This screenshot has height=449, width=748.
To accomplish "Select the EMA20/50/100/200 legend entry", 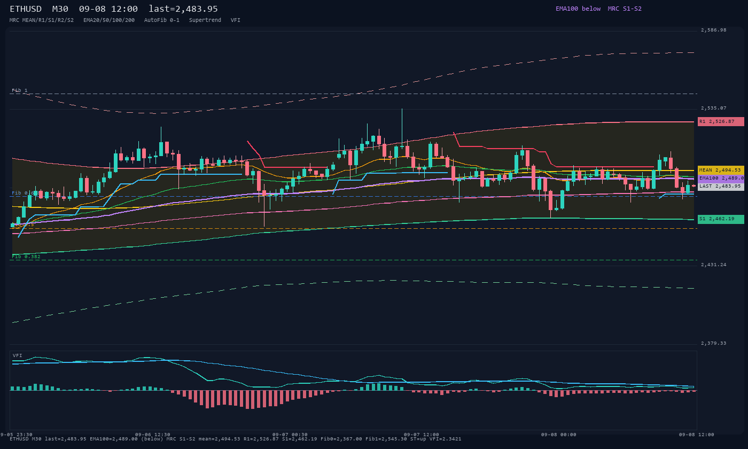I will click(109, 20).
